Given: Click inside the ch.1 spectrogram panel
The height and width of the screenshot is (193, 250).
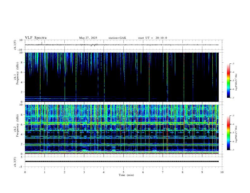Looking at the screenshot, I should (x=122, y=77).
